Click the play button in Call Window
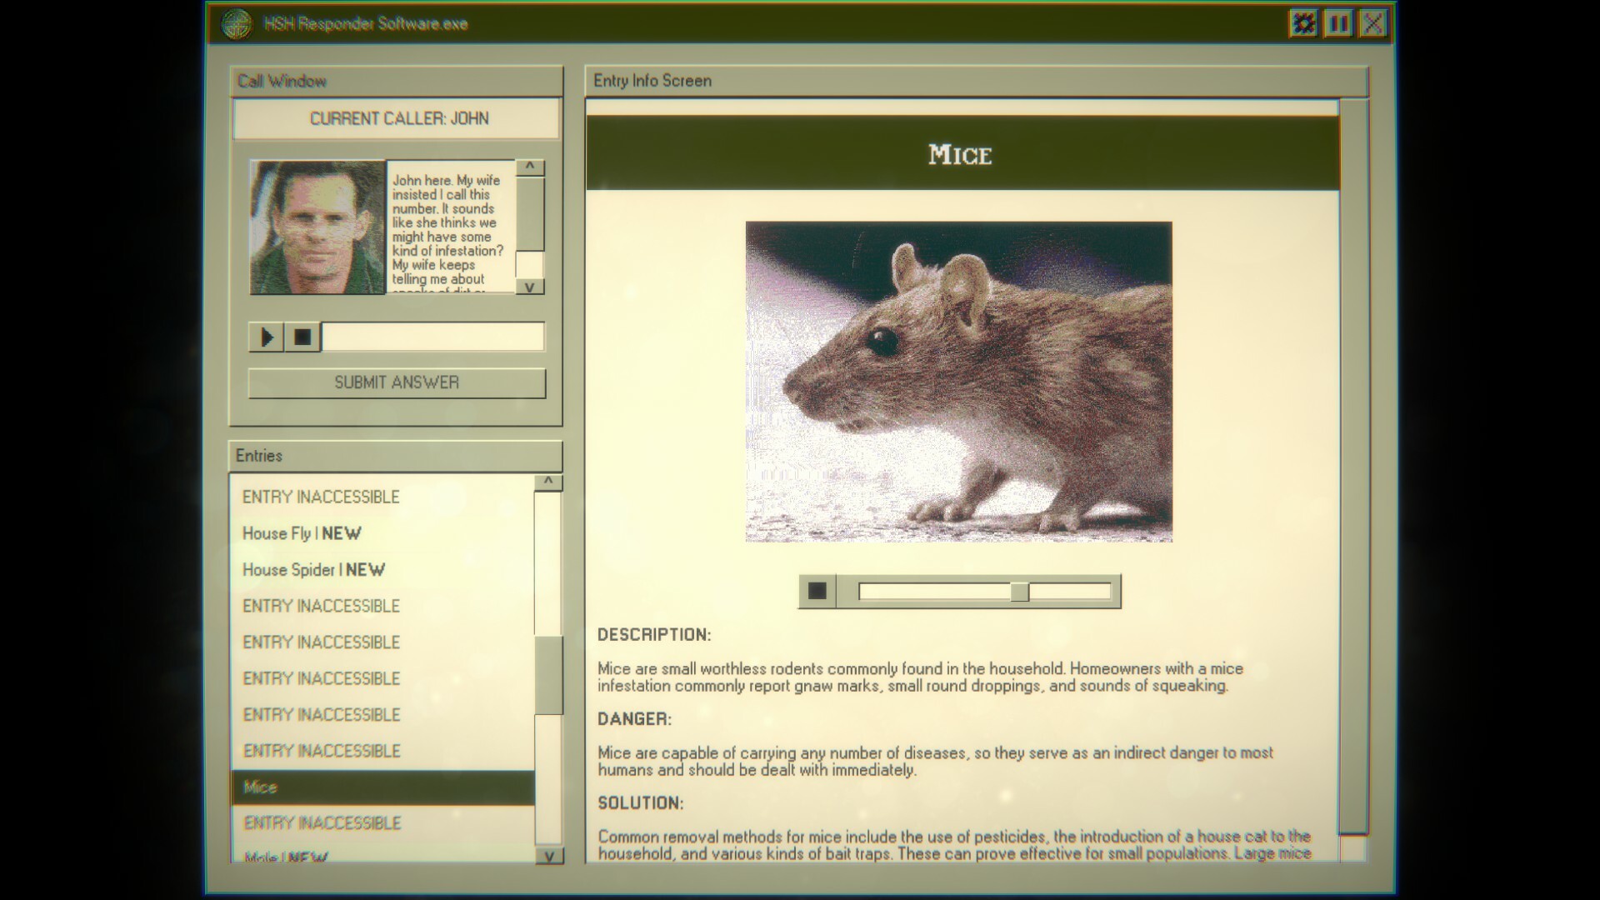The image size is (1600, 900). [267, 337]
